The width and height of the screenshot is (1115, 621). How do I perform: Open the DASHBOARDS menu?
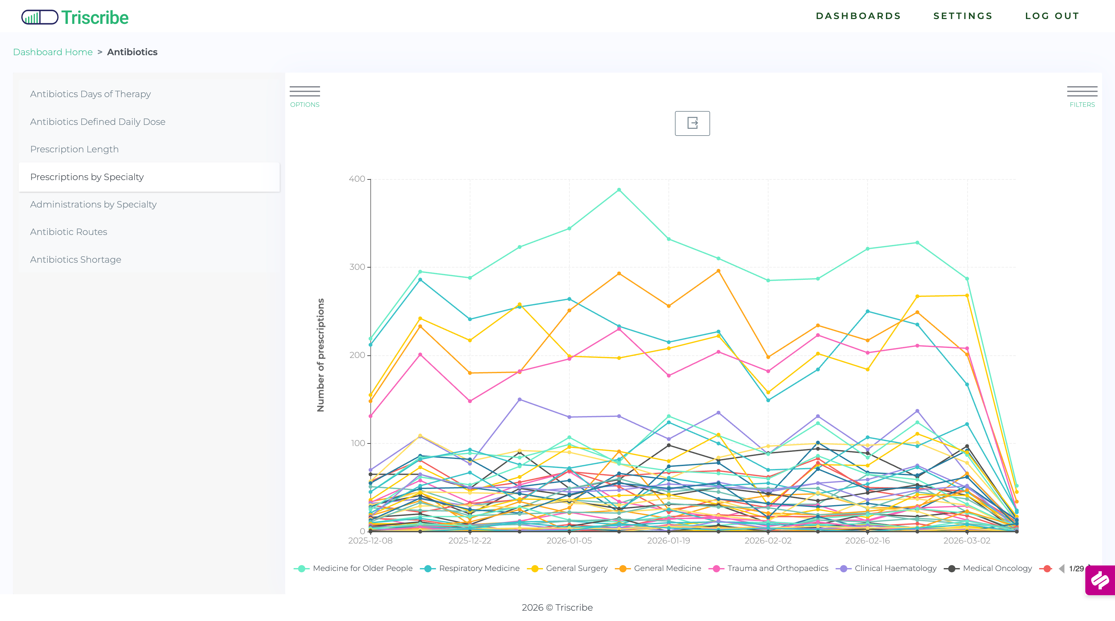(858, 16)
